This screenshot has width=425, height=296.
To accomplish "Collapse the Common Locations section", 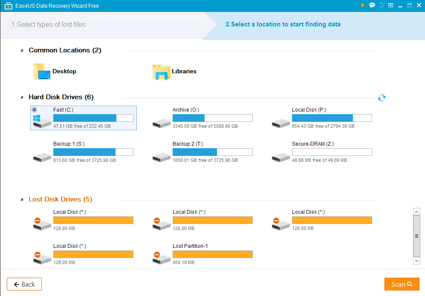I will [x=22, y=50].
